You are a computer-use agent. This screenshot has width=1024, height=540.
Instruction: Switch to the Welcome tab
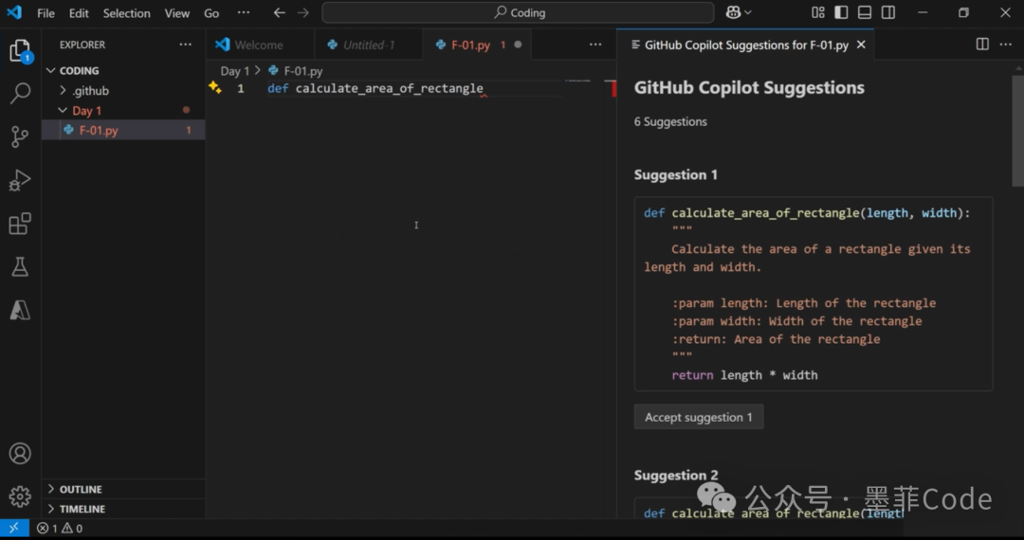[259, 45]
